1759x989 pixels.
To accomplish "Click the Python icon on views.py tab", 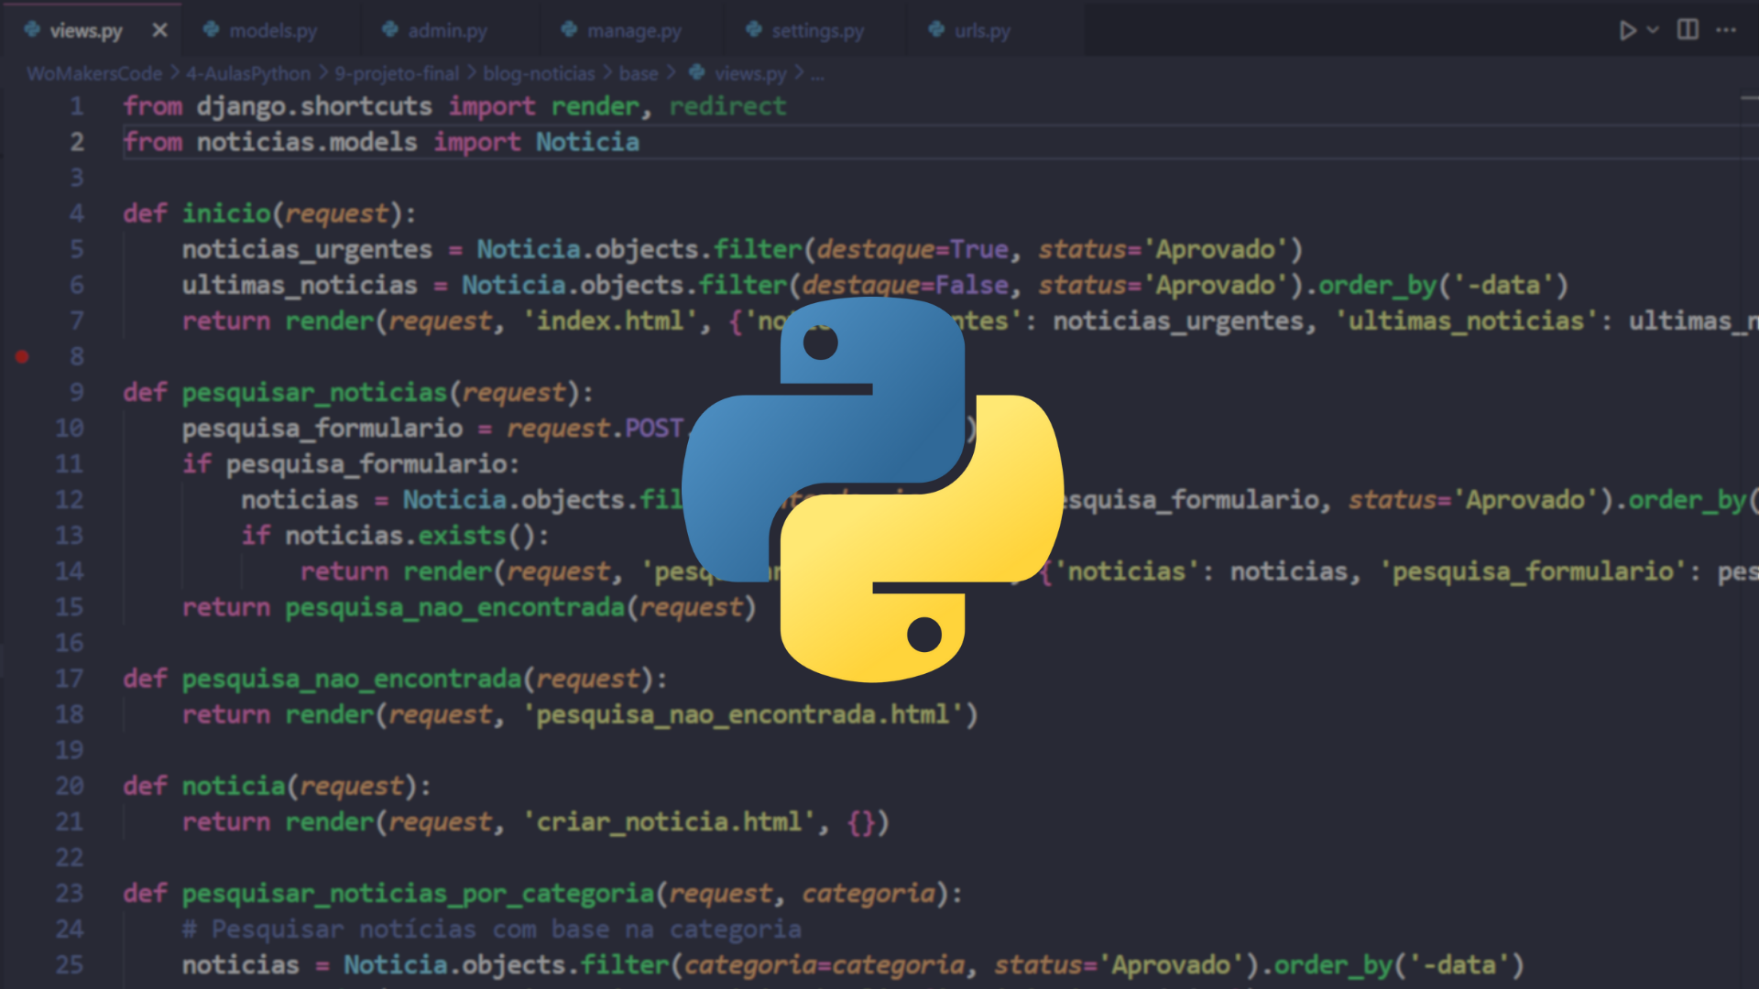I will (32, 29).
